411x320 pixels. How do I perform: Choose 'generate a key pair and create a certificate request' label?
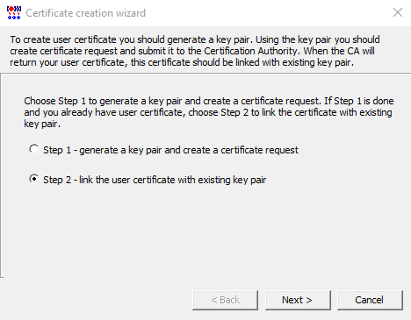pos(189,150)
